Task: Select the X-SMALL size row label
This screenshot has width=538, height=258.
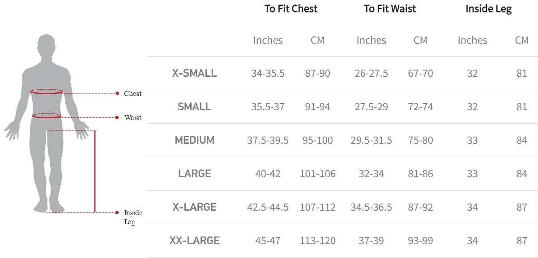Action: [194, 73]
